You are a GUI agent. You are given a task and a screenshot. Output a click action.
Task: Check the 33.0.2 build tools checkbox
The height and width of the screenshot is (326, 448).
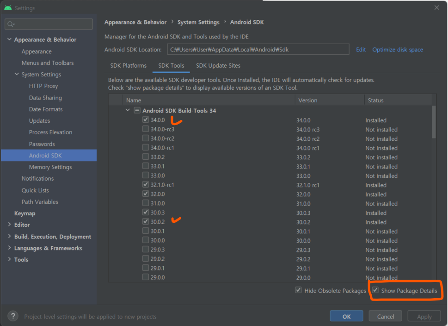tap(146, 157)
